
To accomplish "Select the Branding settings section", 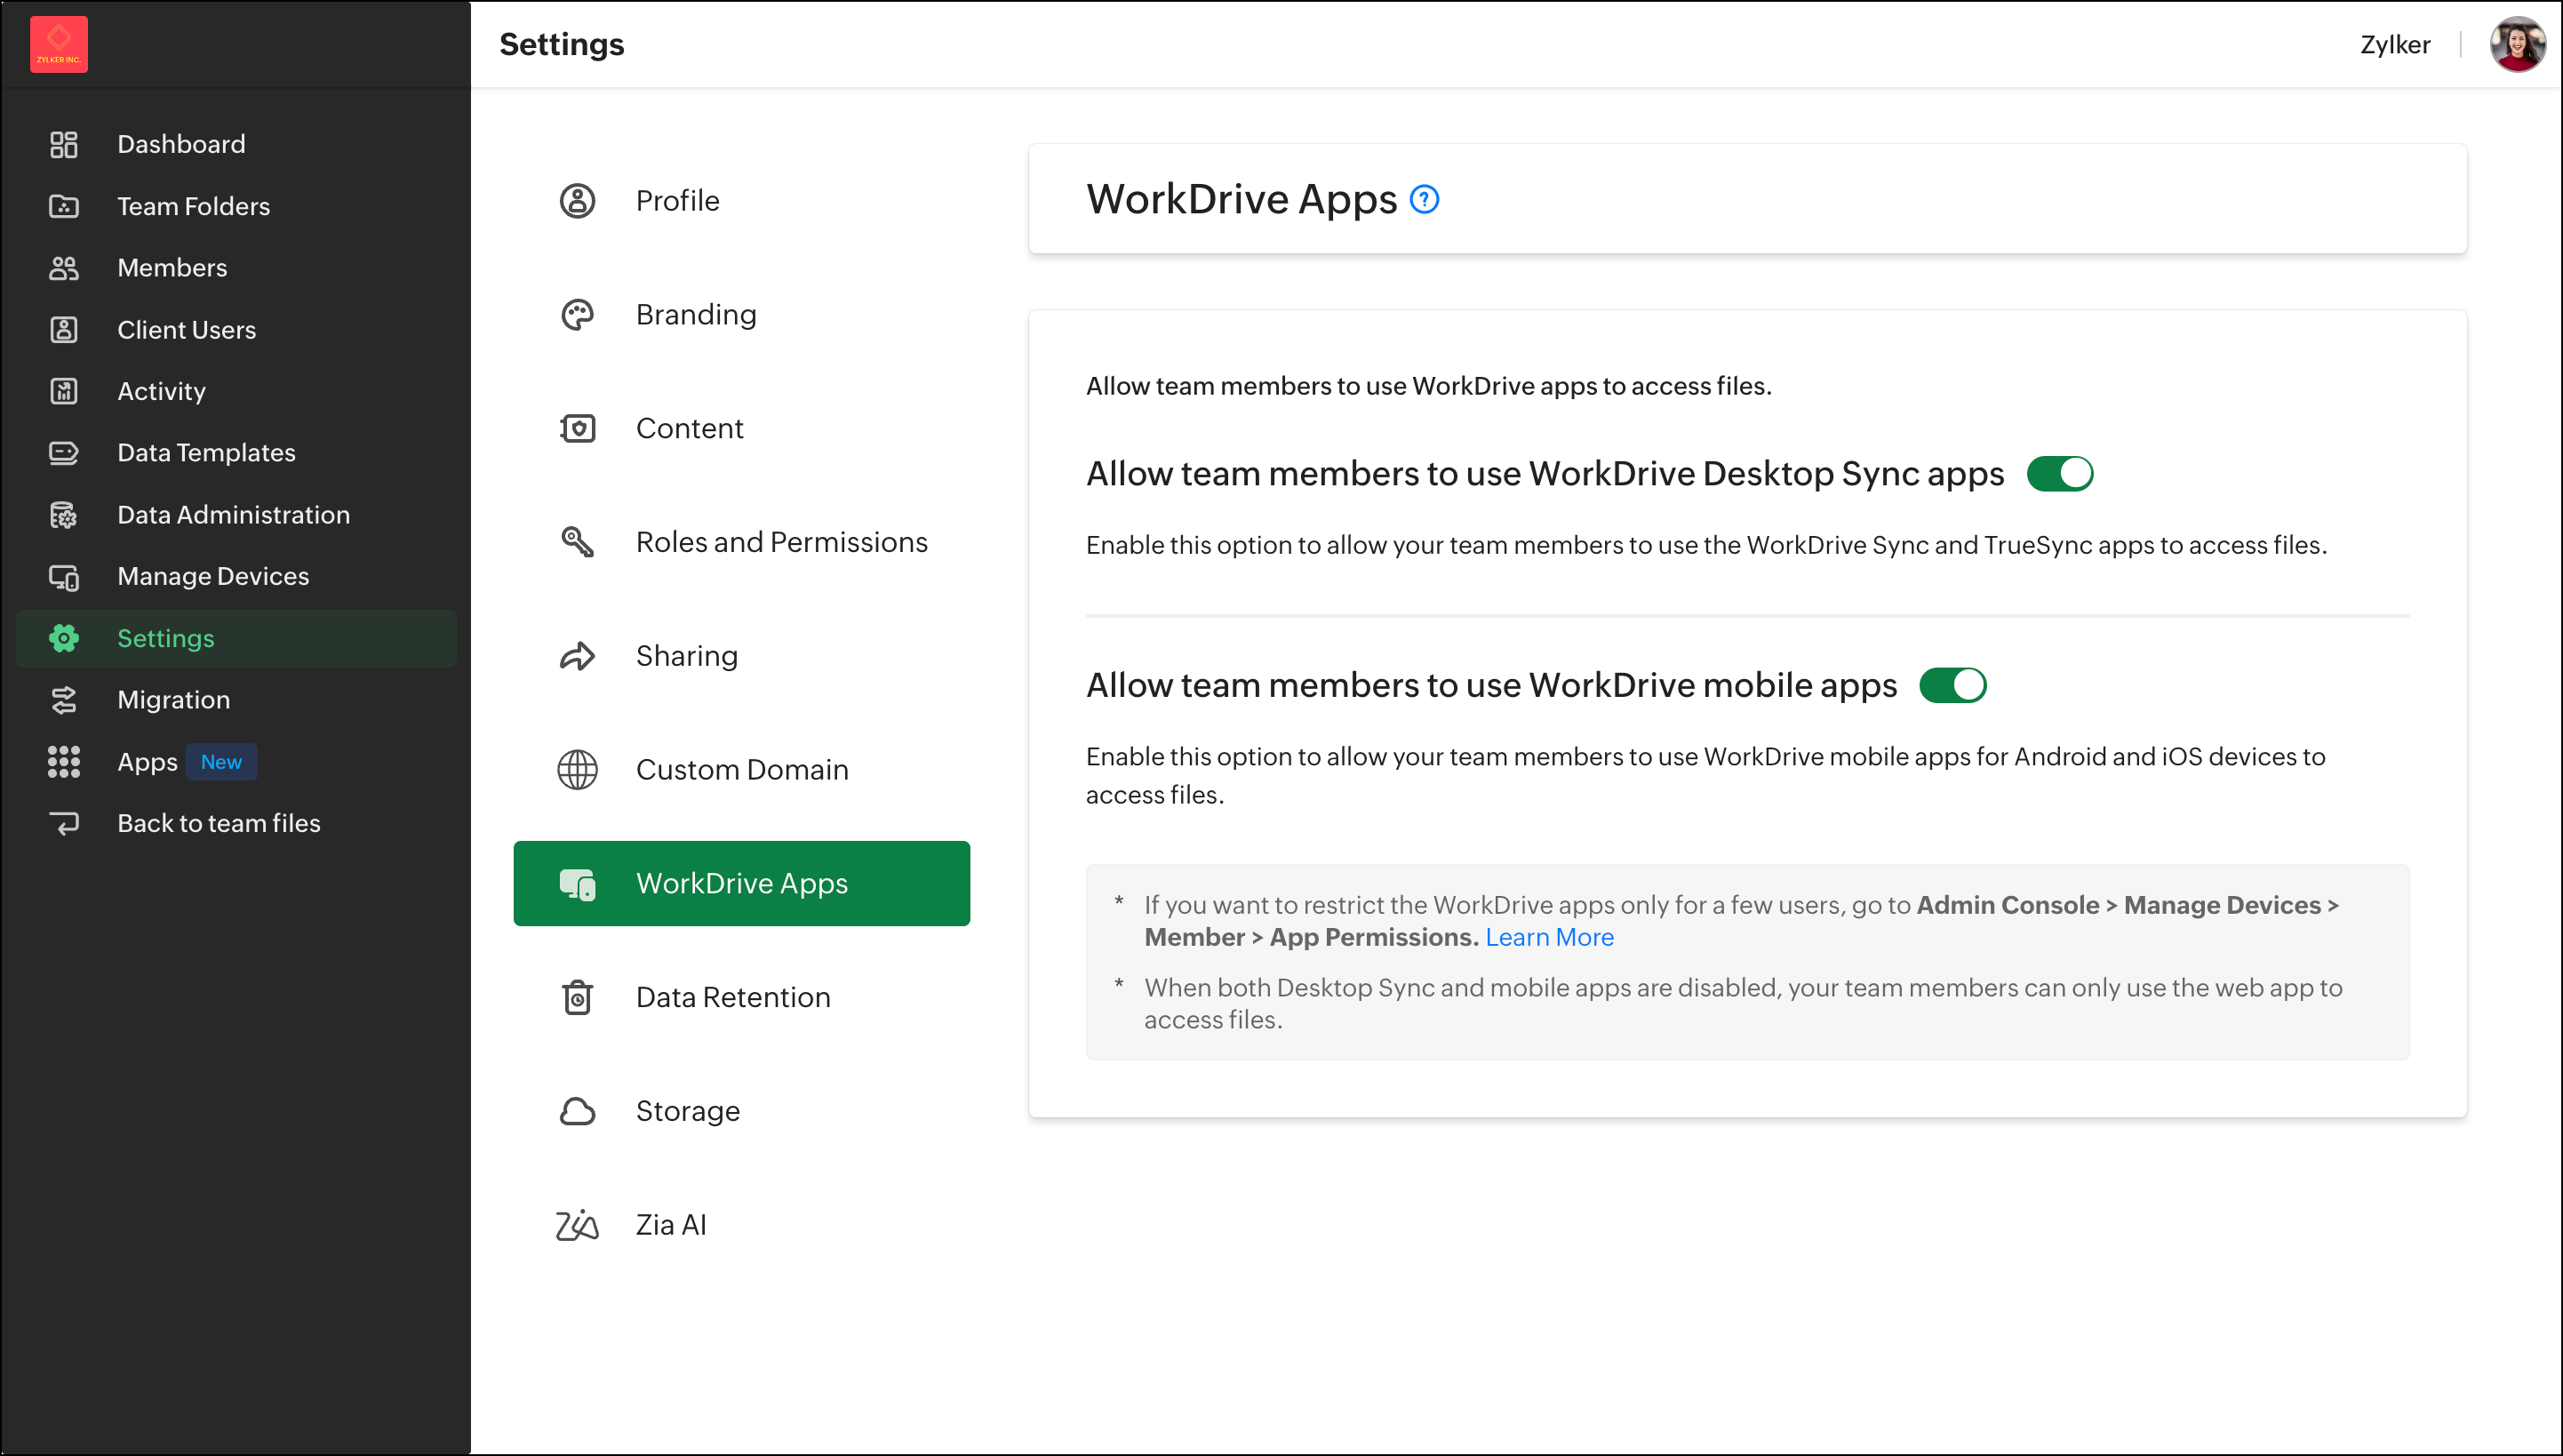I will tap(696, 315).
